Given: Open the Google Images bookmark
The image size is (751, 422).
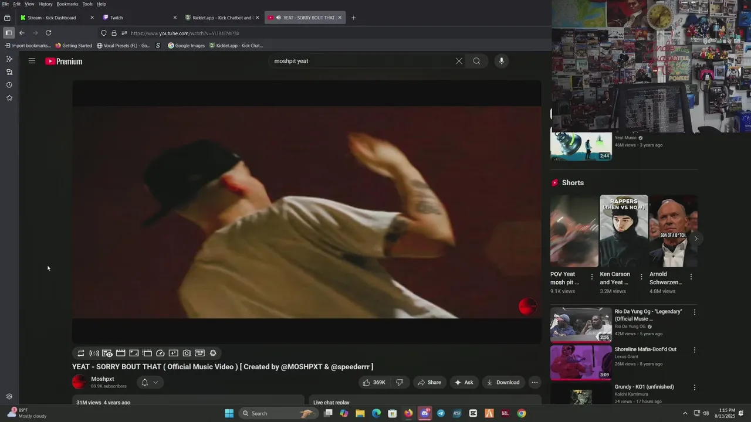Looking at the screenshot, I should pyautogui.click(x=186, y=46).
